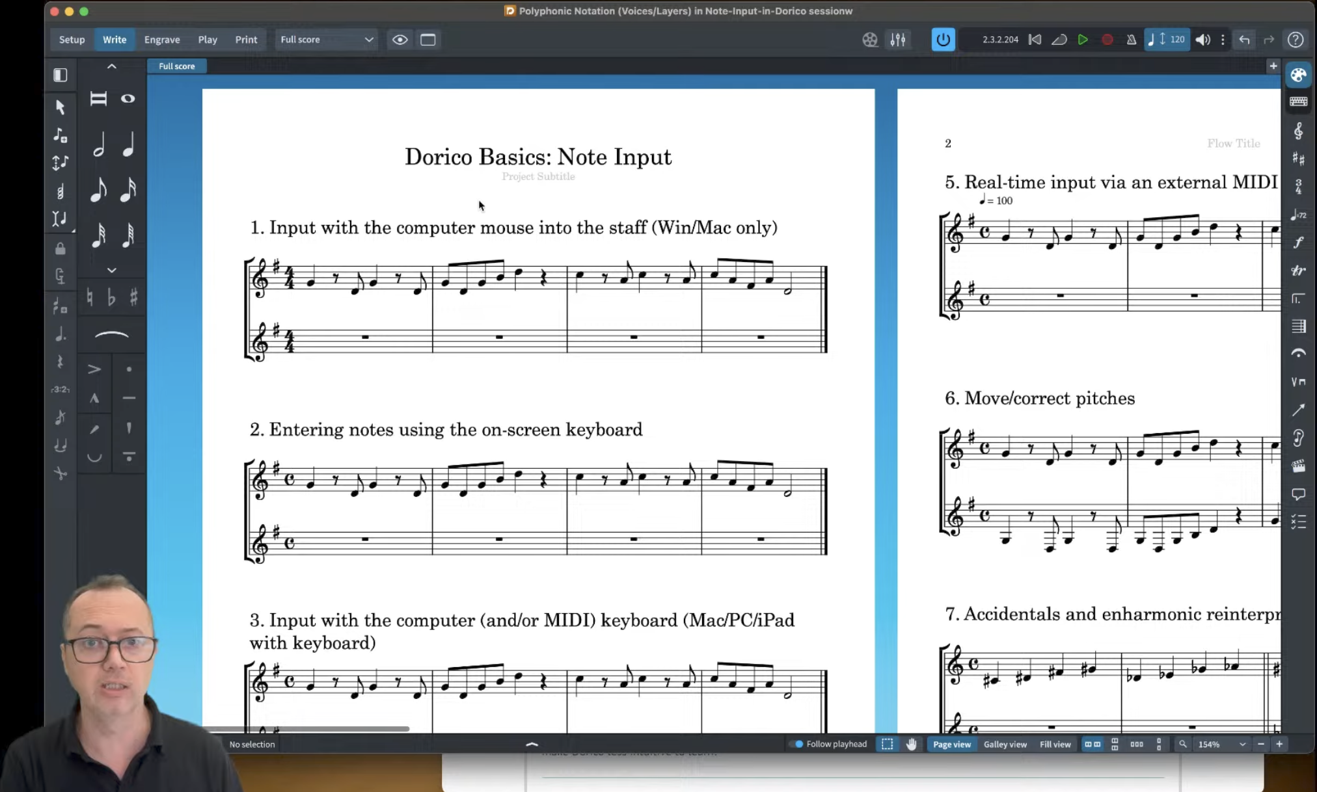Screen dimensions: 1317x792
Task: Switch to Print mode
Action: click(246, 40)
